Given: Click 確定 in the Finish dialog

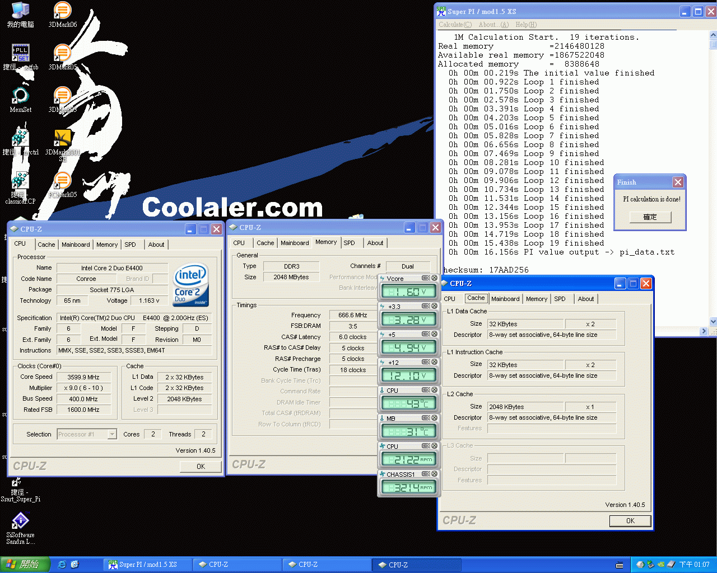Looking at the screenshot, I should pos(650,217).
